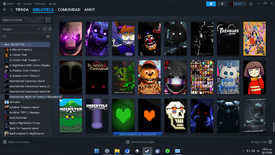The image size is (275, 155).
Task: Select Another TRTF 1 Remake
Action: [24, 112]
